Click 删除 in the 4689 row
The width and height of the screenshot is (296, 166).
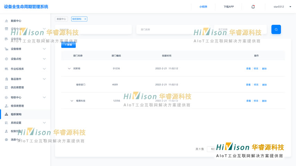(x=264, y=85)
